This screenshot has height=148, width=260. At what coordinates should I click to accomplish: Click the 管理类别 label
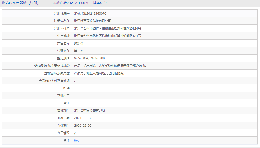pos(63,51)
